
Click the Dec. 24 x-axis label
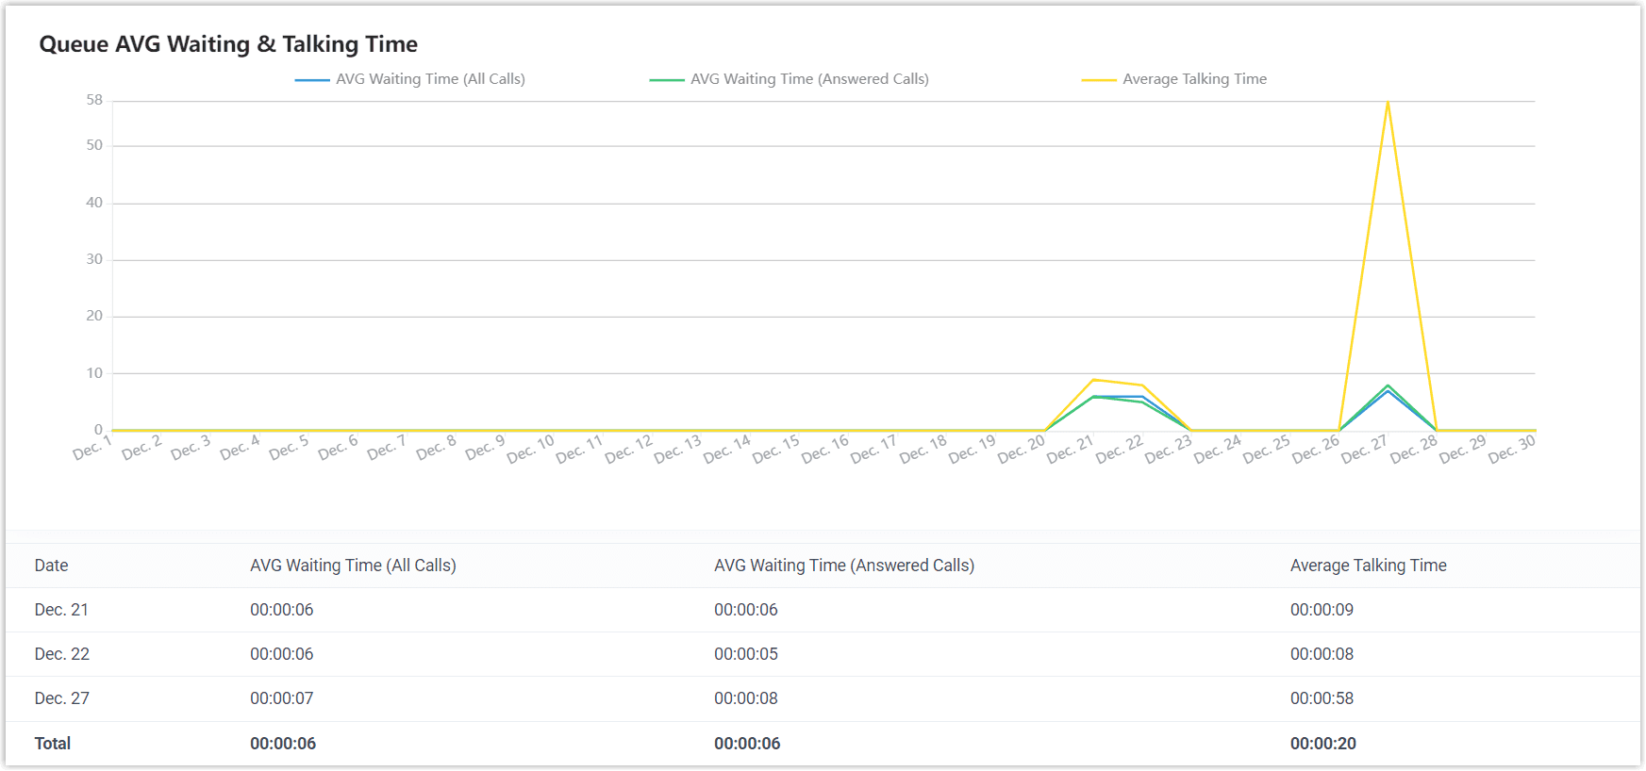click(1218, 449)
